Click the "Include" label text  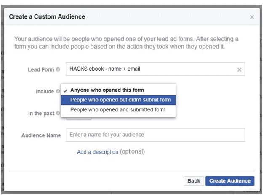[x=45, y=91]
